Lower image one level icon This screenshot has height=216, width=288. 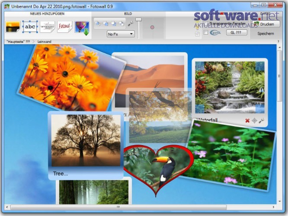click(x=113, y=23)
